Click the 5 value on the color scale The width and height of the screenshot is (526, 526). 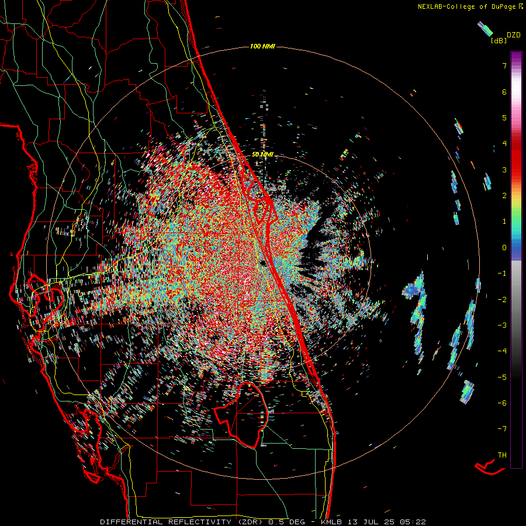(504, 117)
